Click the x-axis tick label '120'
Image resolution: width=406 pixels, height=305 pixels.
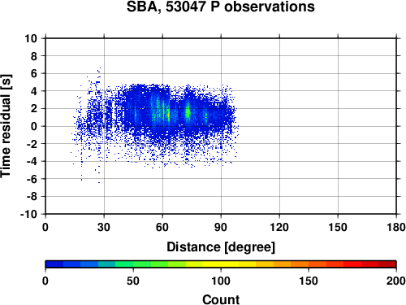[x=279, y=227]
